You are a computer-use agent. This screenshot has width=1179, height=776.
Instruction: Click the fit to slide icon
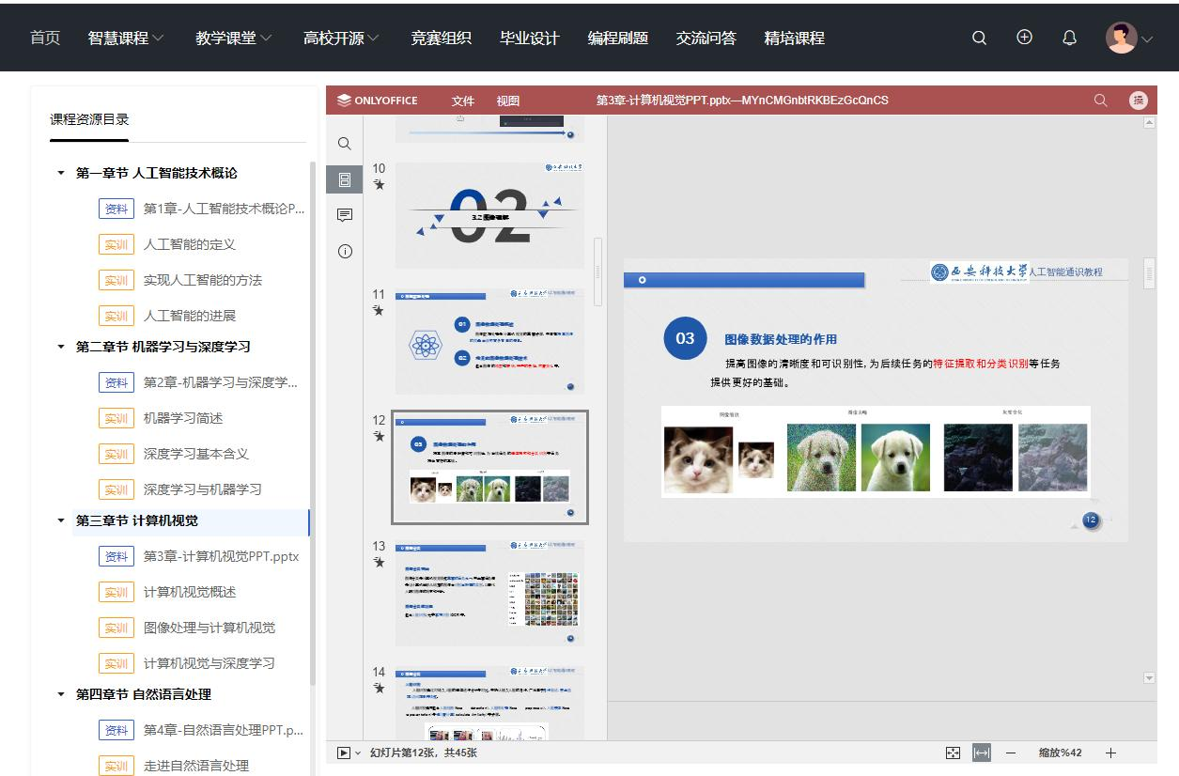point(953,753)
